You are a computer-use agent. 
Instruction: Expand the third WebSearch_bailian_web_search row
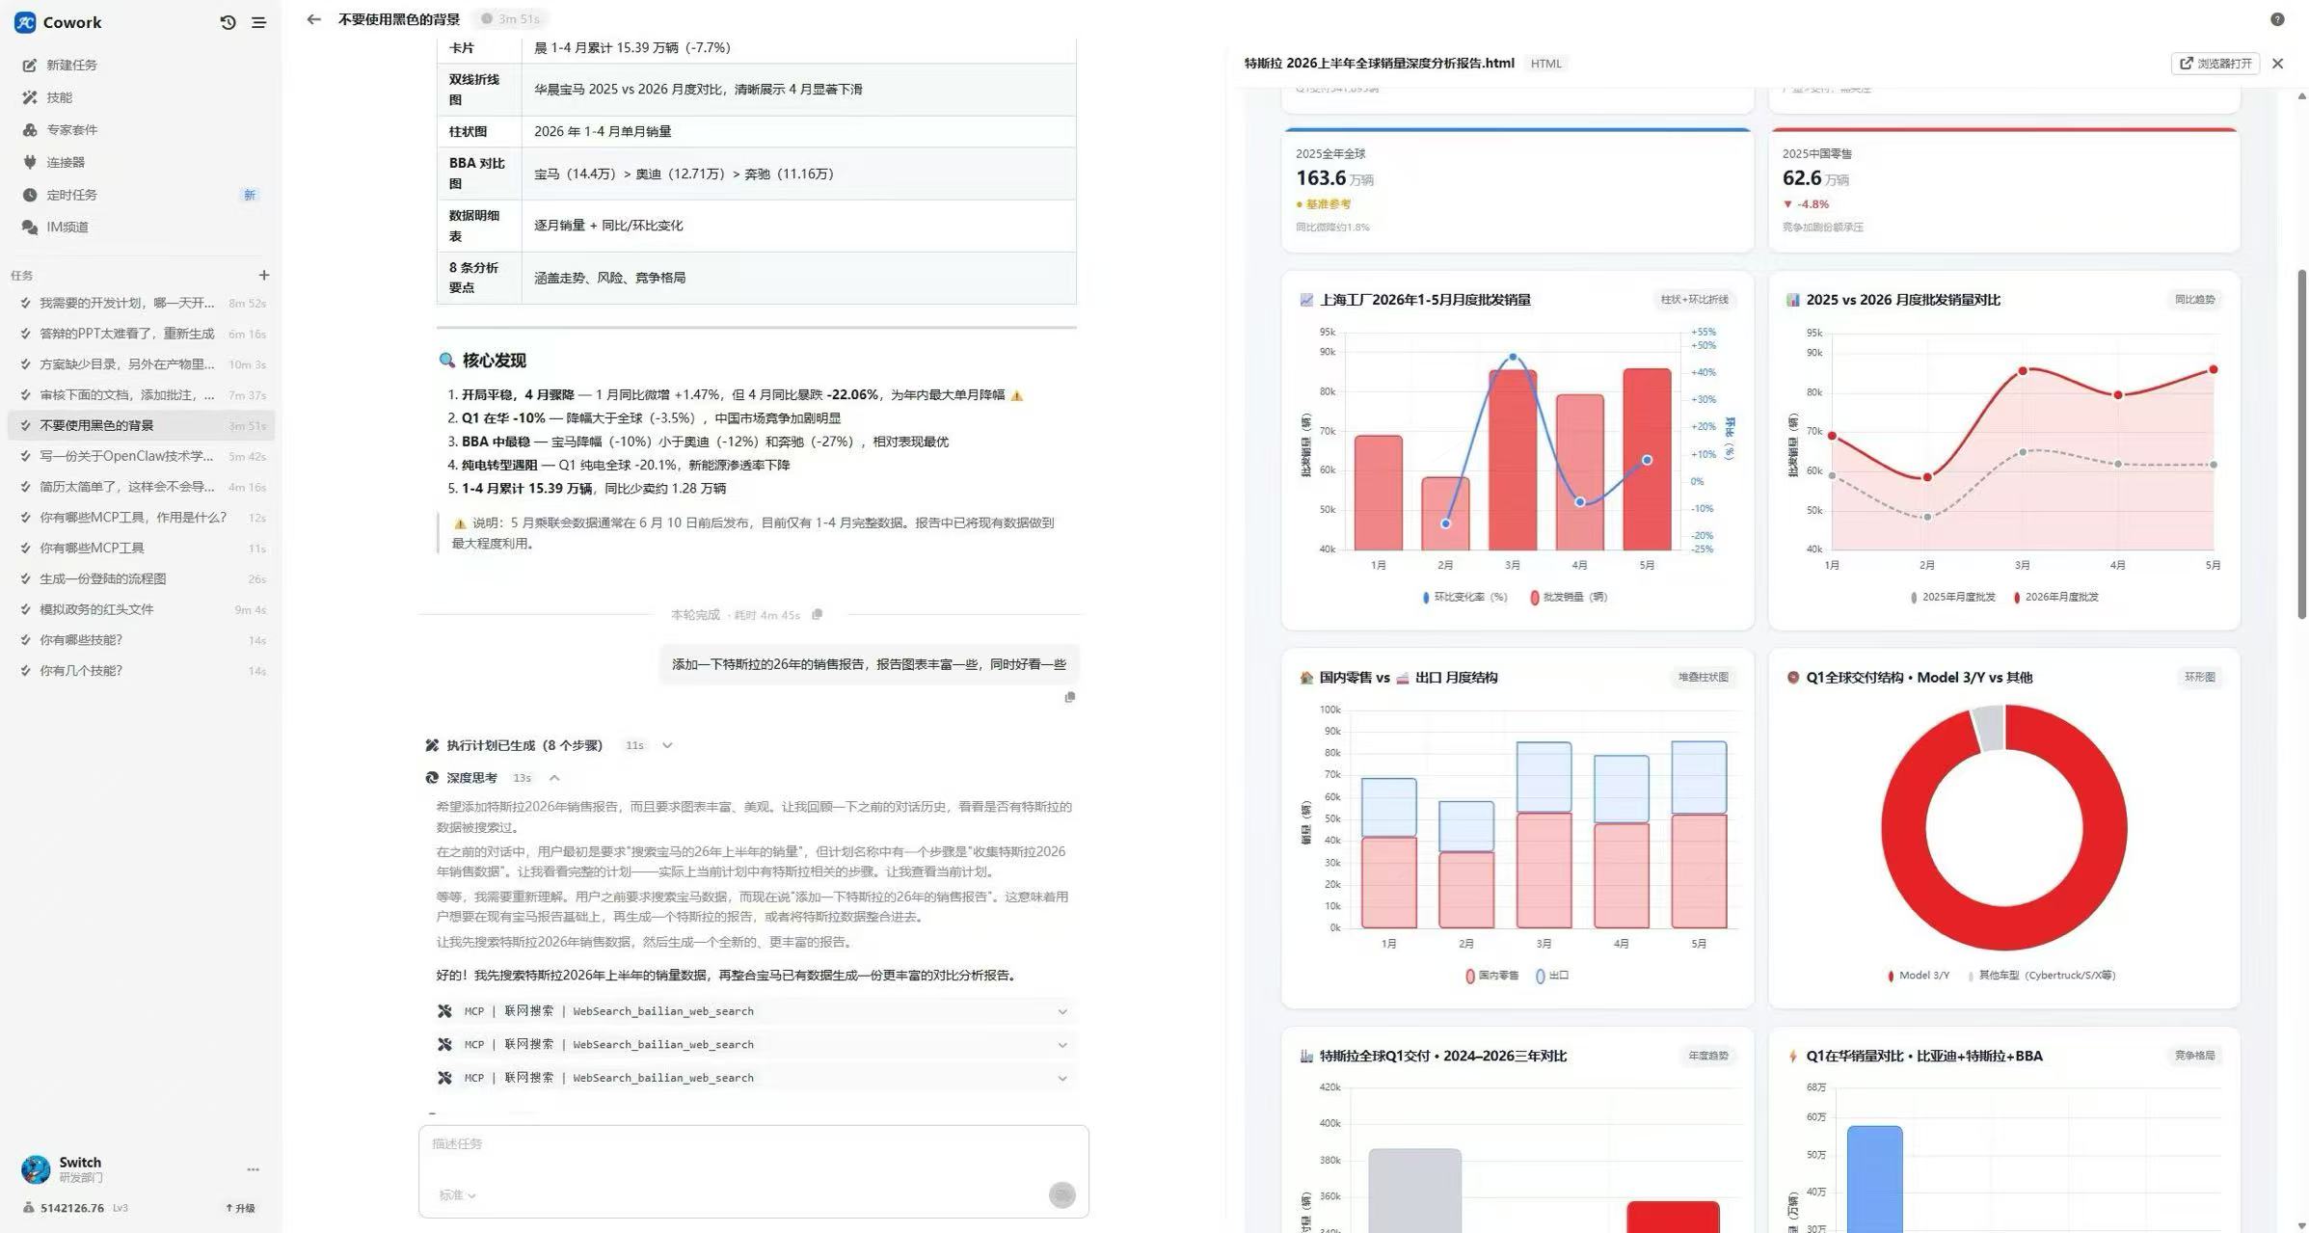coord(754,1078)
